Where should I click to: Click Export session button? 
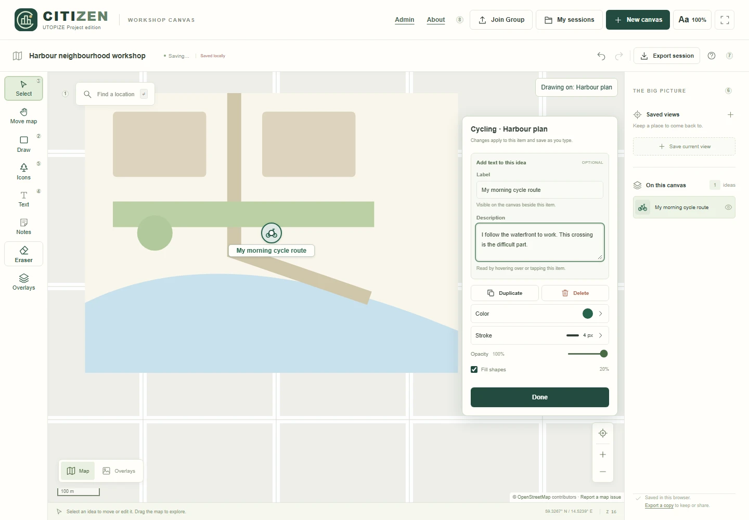667,56
